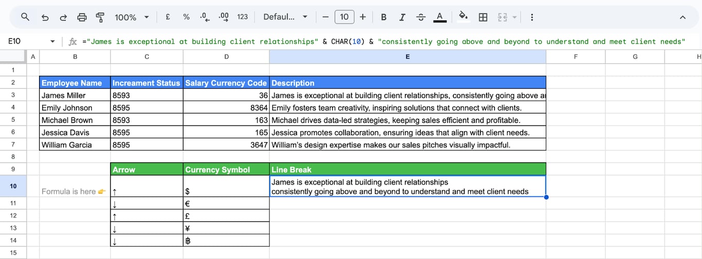Viewport: 702px width, 259px height.
Task: Open the Name box dropdown arrow
Action: 52,42
